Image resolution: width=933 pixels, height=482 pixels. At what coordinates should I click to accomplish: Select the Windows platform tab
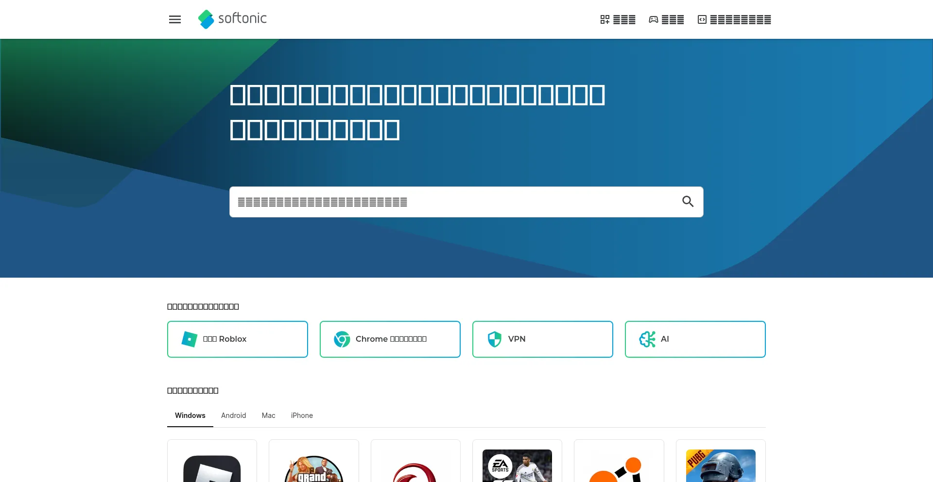190,416
